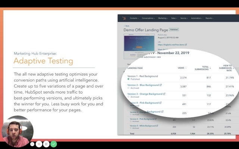
Task: Click external-link icon after Version 2 - Blue Background
Action: click(161, 85)
